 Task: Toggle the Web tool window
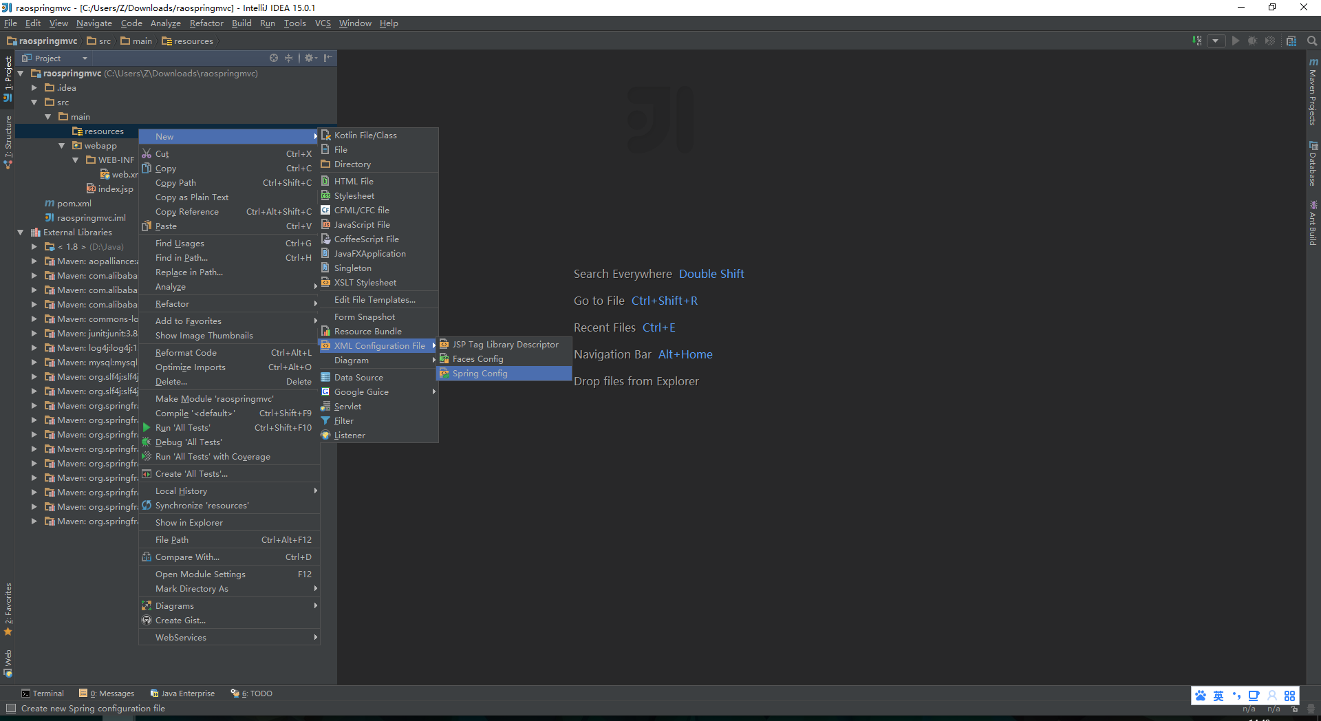pyautogui.click(x=8, y=663)
